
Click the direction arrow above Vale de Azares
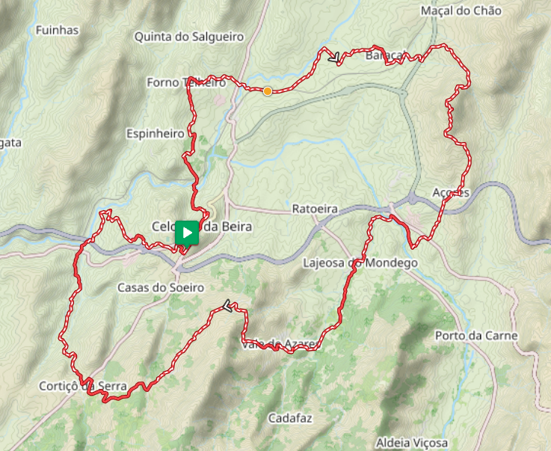pyautogui.click(x=227, y=305)
